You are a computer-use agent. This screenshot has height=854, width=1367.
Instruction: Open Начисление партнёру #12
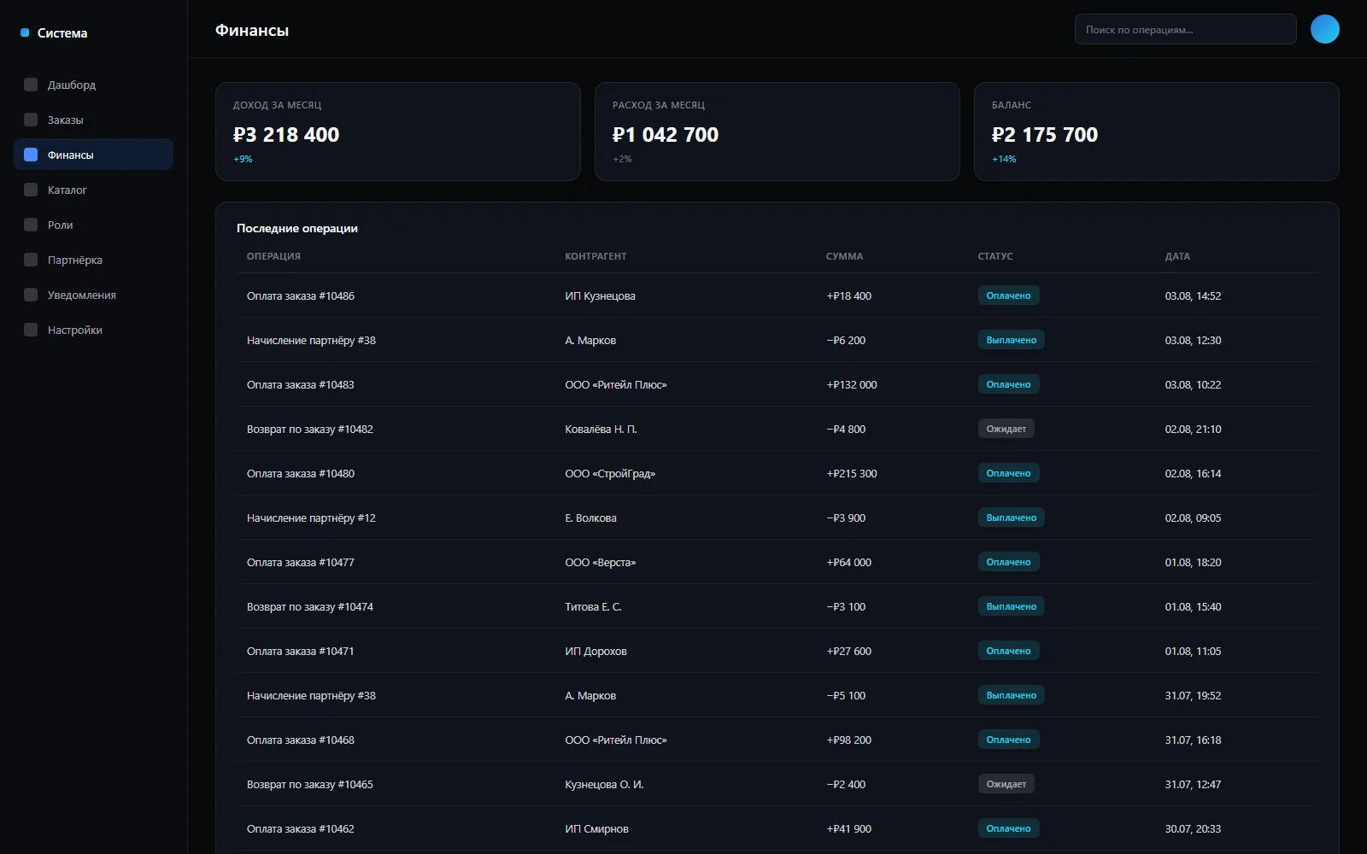pos(311,518)
